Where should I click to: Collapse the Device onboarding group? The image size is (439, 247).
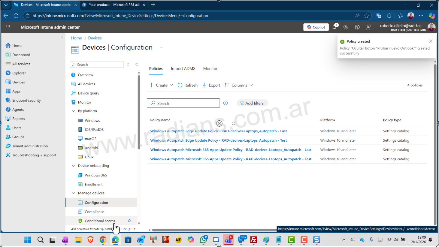[x=74, y=166]
